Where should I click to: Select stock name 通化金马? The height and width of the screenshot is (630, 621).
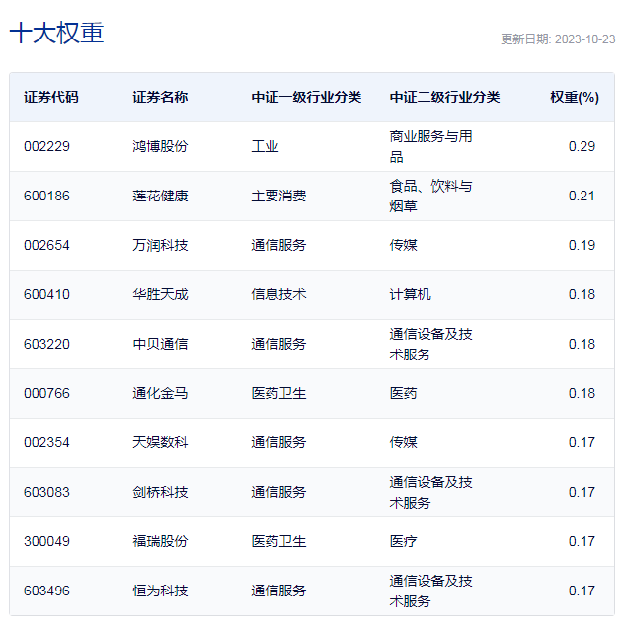point(160,393)
